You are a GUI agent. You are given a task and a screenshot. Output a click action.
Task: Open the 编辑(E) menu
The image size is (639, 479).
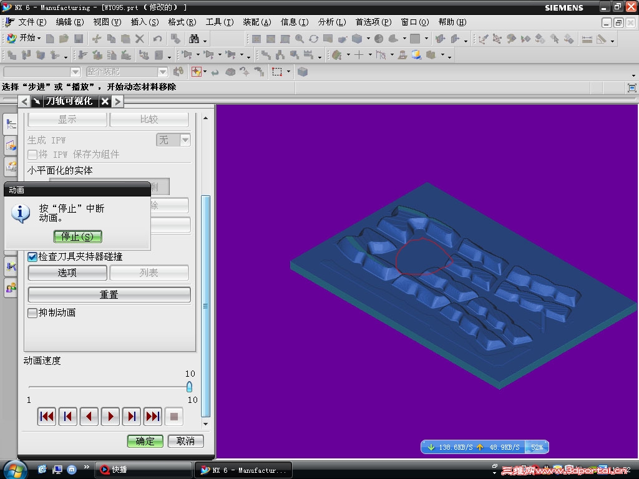point(70,22)
